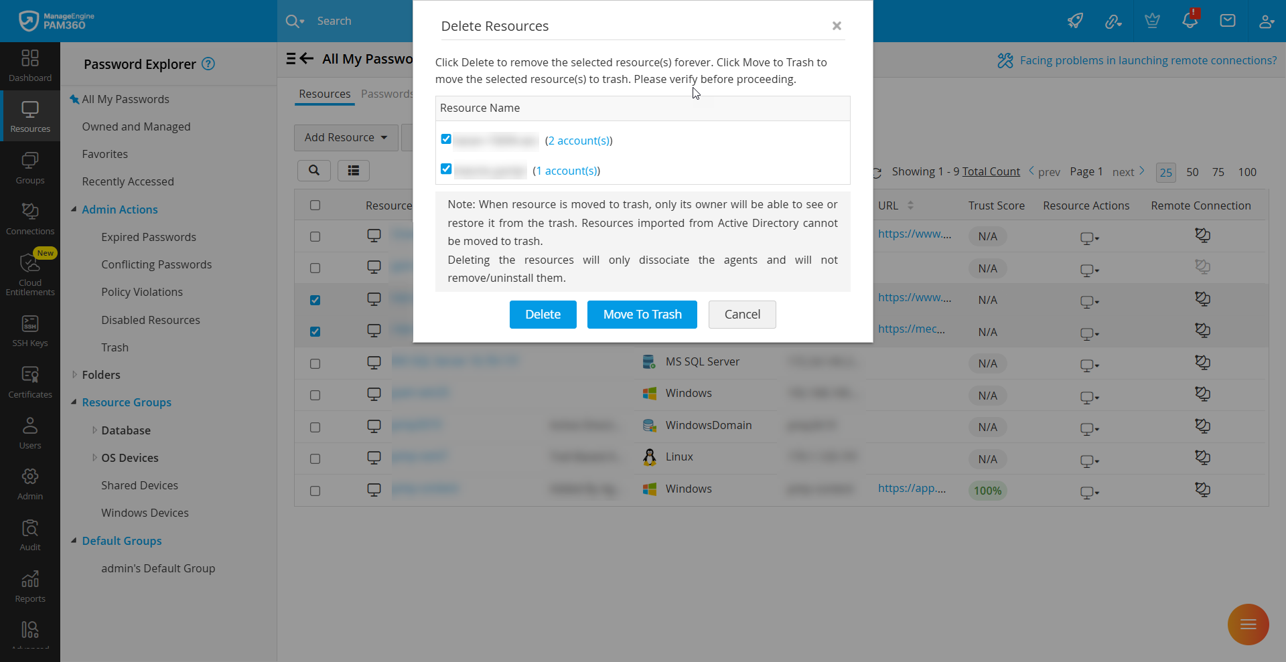The image size is (1286, 662).
Task: Uncheck the 1 account(s) resource checkbox
Action: pos(446,169)
